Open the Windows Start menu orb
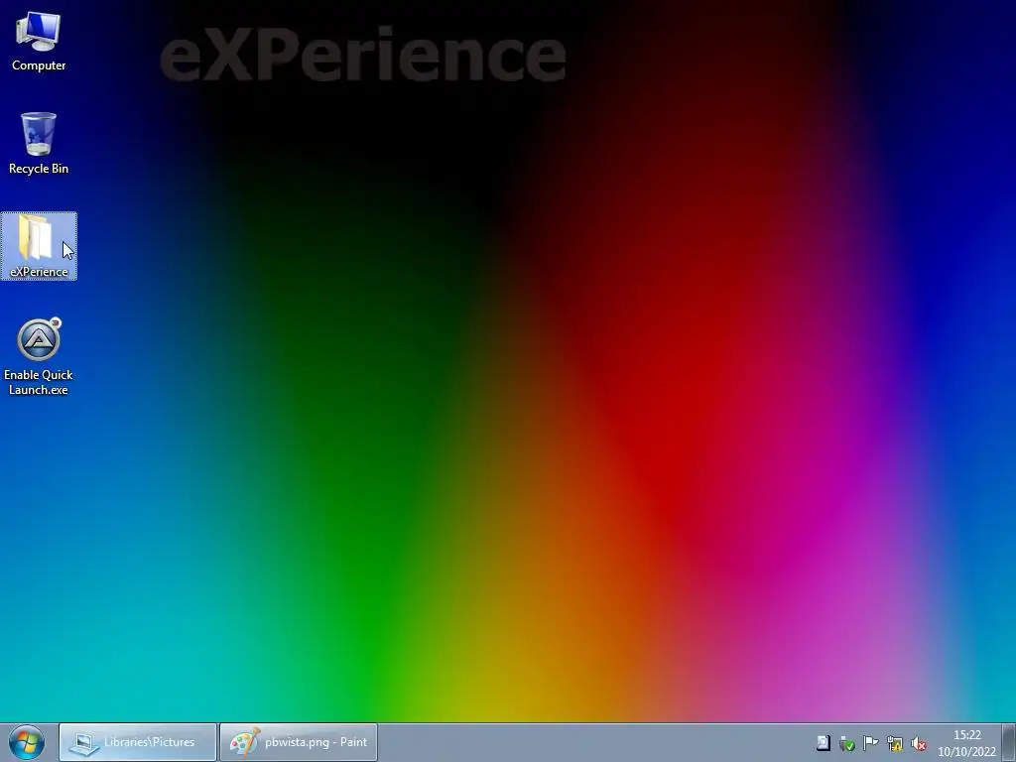1016x762 pixels. pyautogui.click(x=27, y=742)
